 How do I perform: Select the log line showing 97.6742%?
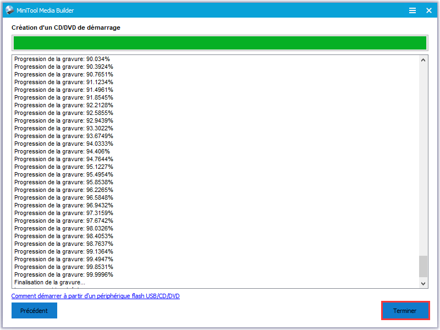click(x=64, y=221)
